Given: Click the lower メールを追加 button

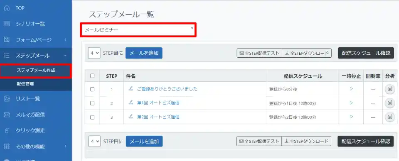Looking at the screenshot, I should click(x=144, y=141).
